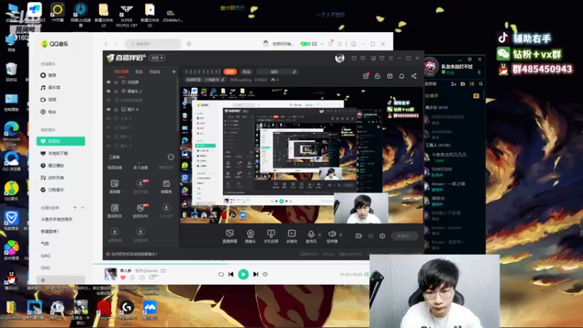This screenshot has height=328, width=583.
Task: Open the microphone device dropdown arrow
Action: point(320,235)
